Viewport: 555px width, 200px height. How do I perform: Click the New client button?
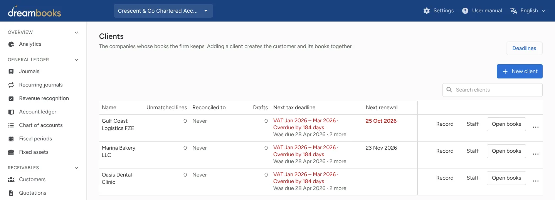click(520, 72)
